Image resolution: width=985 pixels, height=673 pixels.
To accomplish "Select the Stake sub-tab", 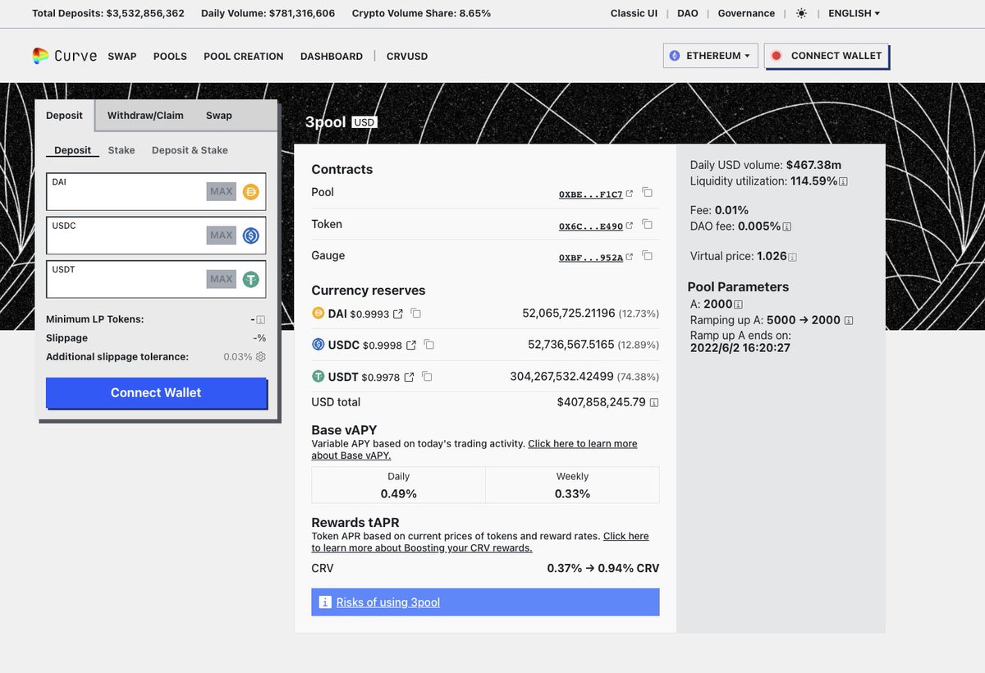I will click(x=121, y=150).
